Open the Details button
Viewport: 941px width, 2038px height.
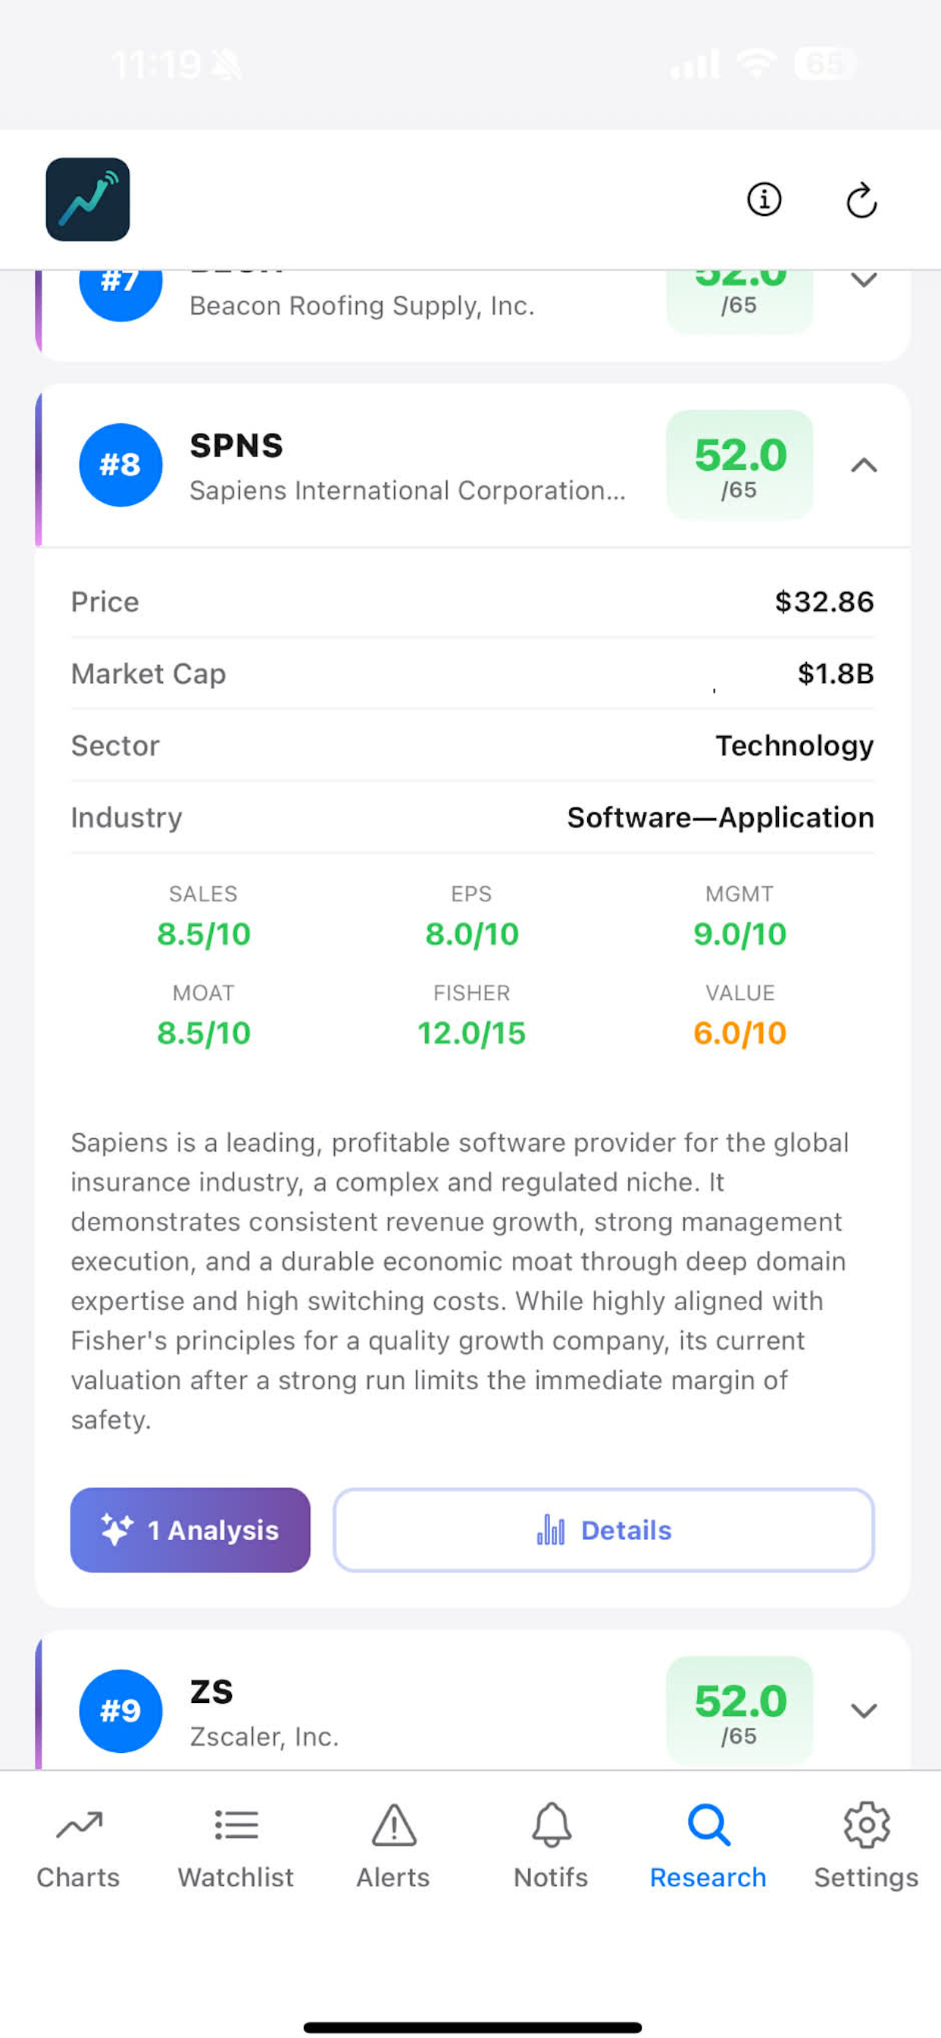(603, 1530)
